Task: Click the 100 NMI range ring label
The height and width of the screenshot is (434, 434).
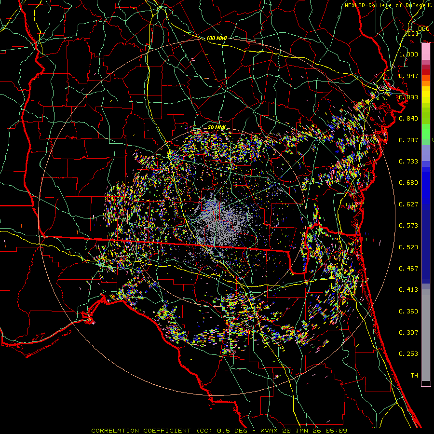Action: coord(217,38)
